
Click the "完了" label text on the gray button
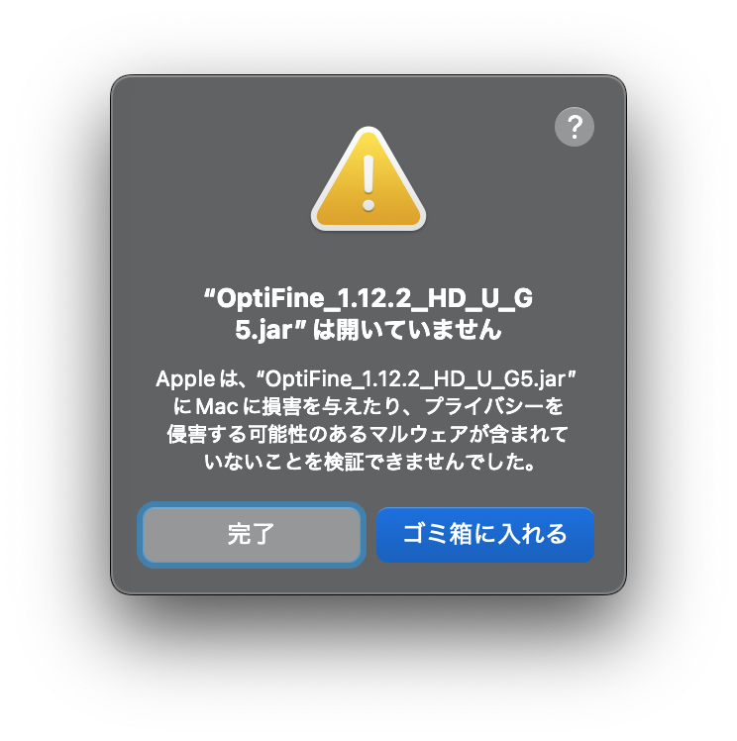pyautogui.click(x=252, y=535)
